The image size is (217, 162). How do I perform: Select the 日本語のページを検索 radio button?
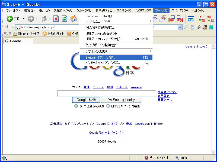click(x=108, y=106)
